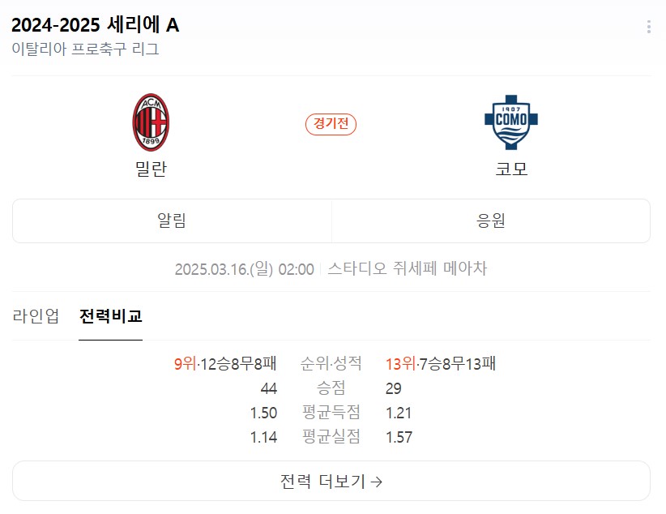Click Milan's 9위 ranking text

tap(185, 363)
